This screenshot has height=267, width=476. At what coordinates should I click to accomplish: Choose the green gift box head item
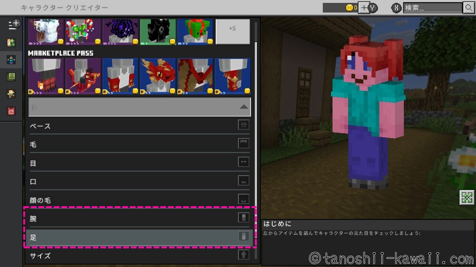pyautogui.click(x=195, y=31)
